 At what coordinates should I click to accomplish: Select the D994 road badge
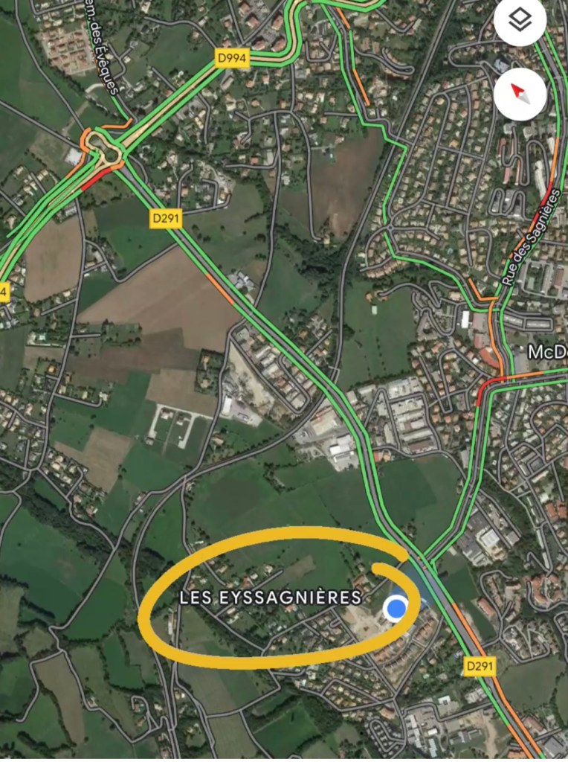tap(232, 58)
